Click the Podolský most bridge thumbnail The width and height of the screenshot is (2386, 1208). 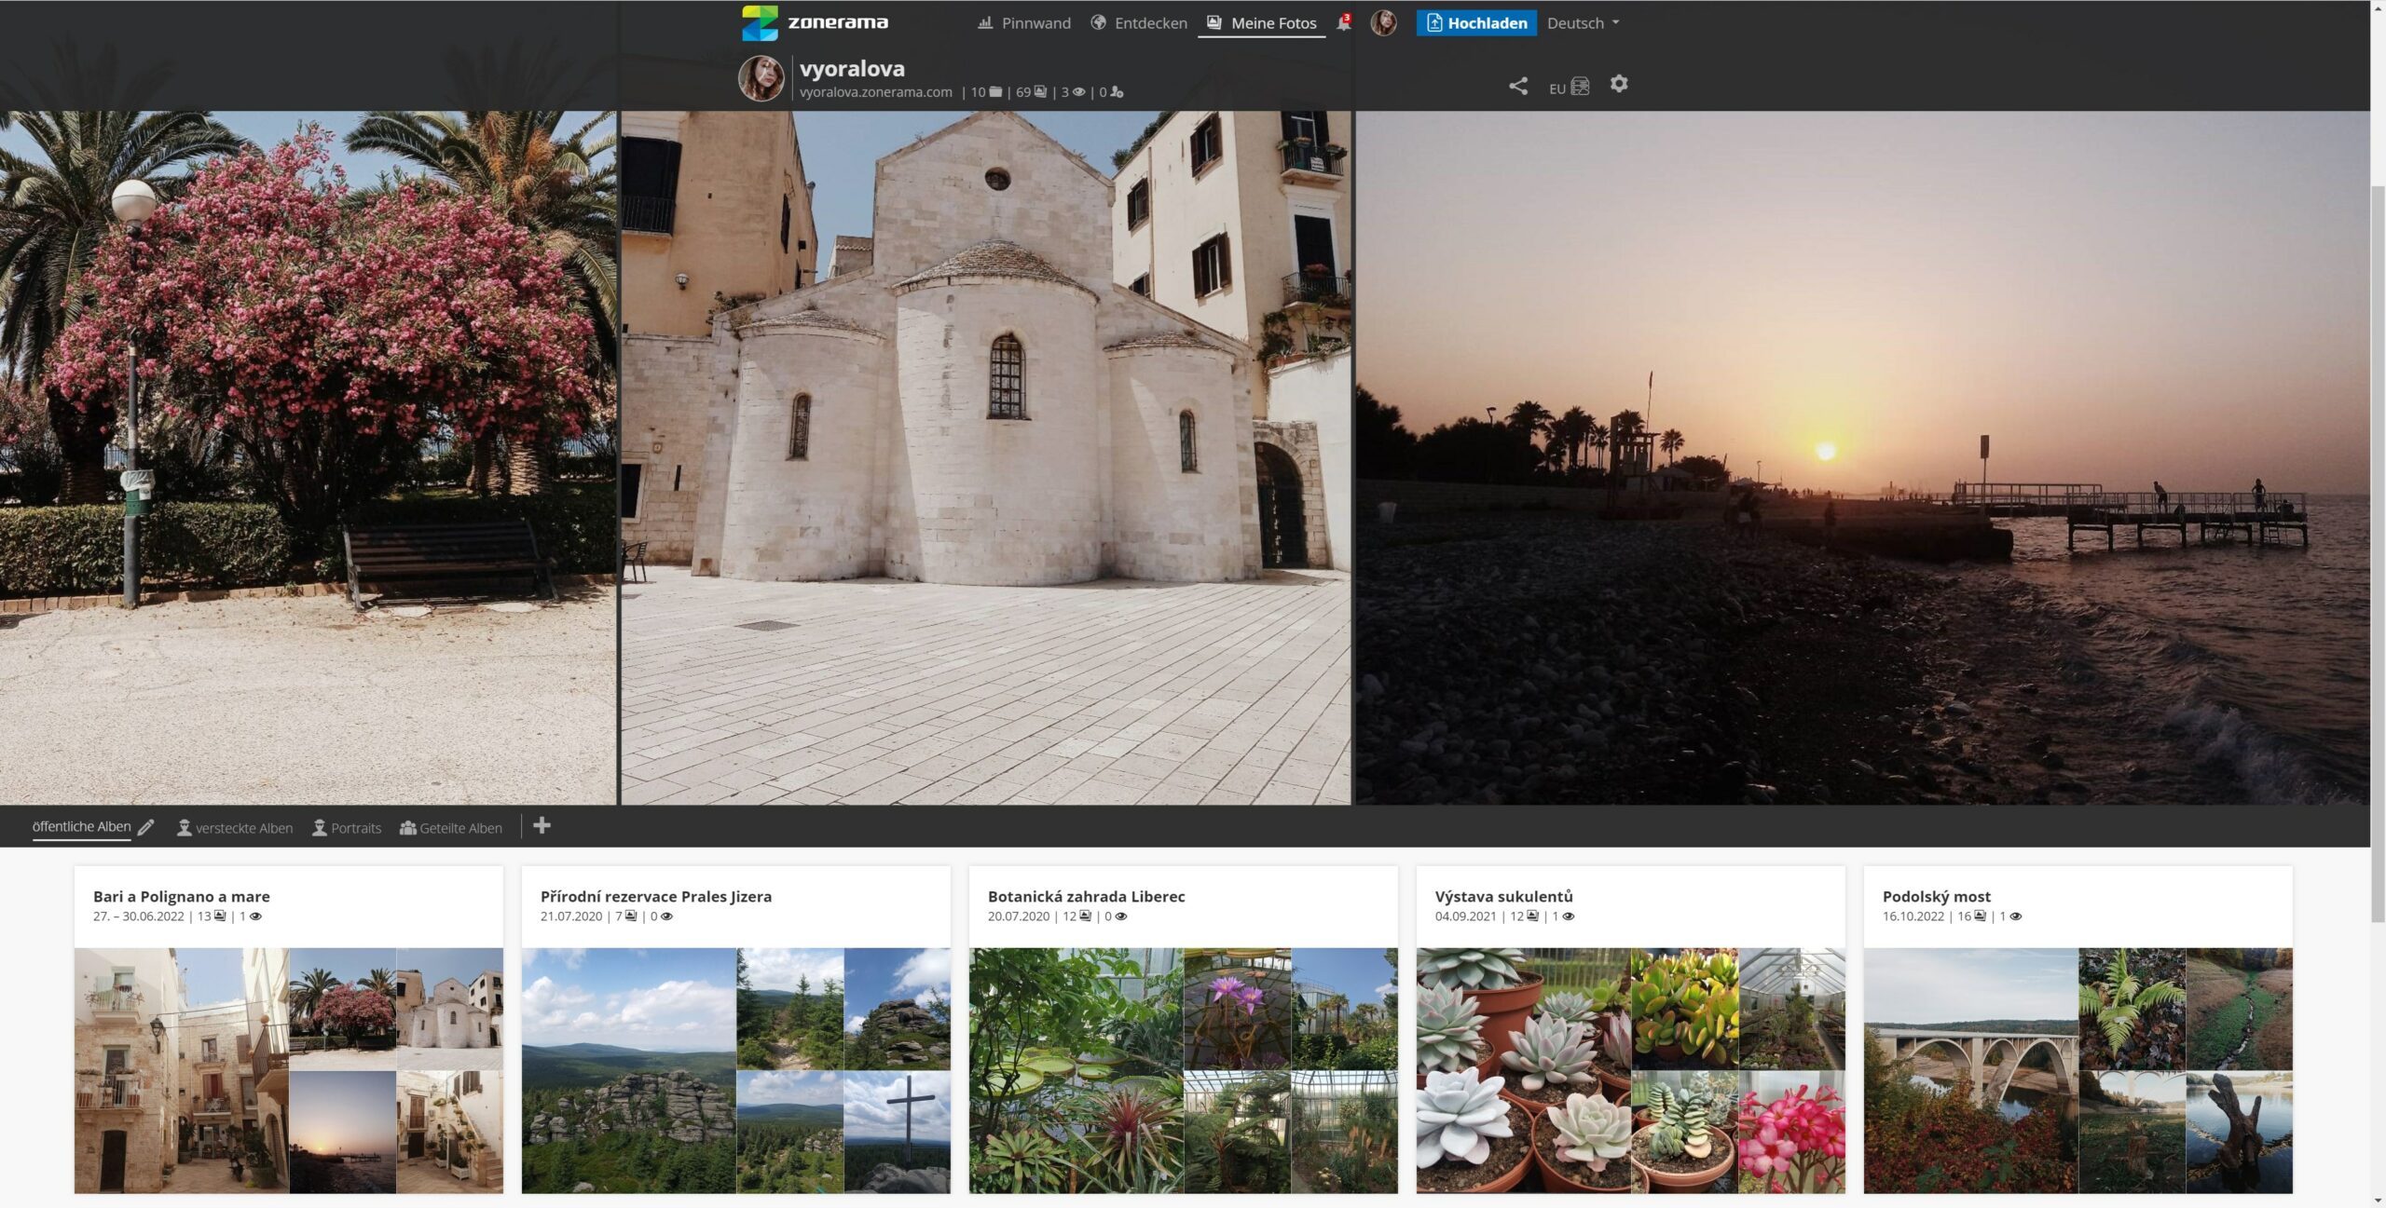pyautogui.click(x=1970, y=1070)
